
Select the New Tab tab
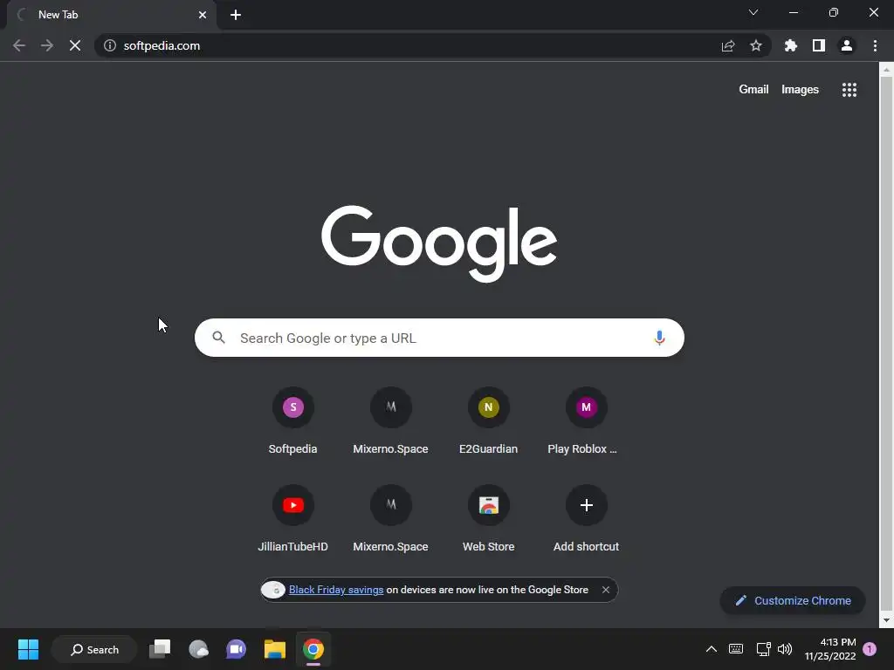point(111,15)
